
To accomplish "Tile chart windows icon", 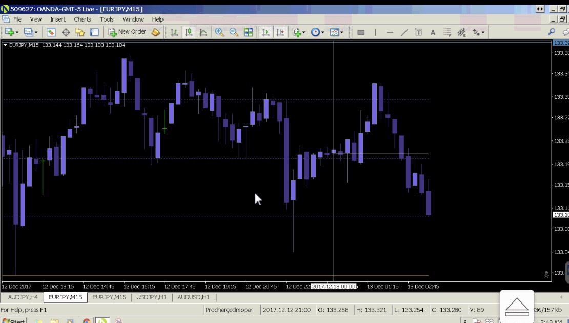I will point(248,32).
